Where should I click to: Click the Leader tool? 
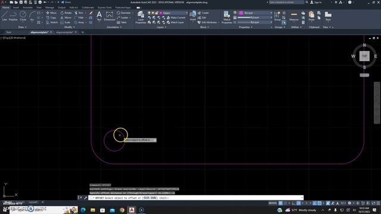[122, 18]
